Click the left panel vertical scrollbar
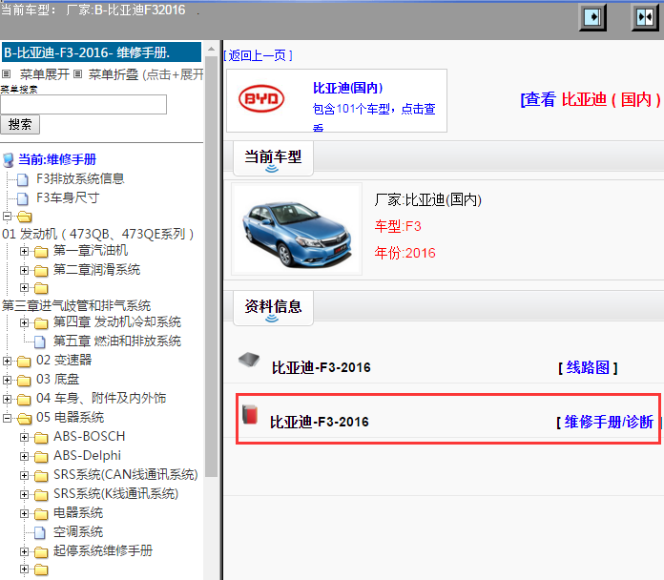Screen dimensions: 664x580 pyautogui.click(x=211, y=267)
